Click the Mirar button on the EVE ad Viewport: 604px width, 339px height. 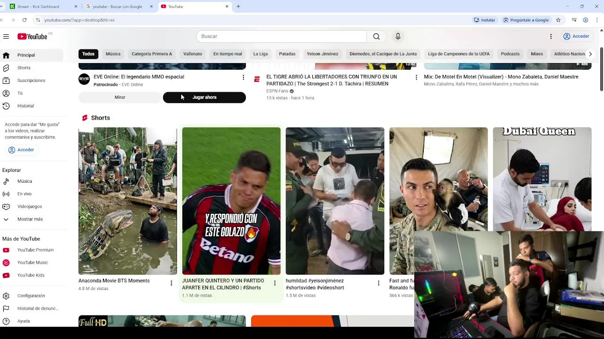[x=120, y=97]
